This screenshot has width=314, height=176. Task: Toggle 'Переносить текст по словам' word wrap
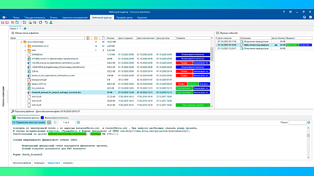(29, 123)
